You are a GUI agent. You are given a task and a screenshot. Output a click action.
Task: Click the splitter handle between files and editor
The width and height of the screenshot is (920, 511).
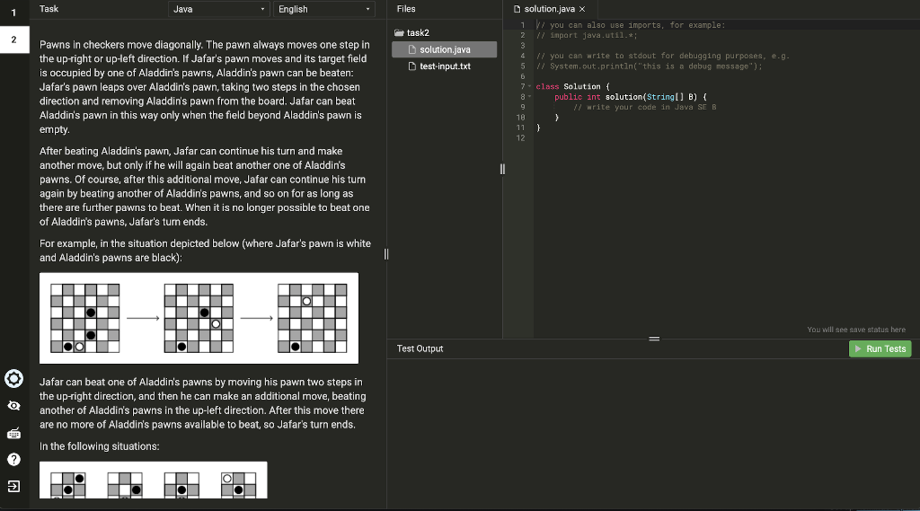click(502, 169)
